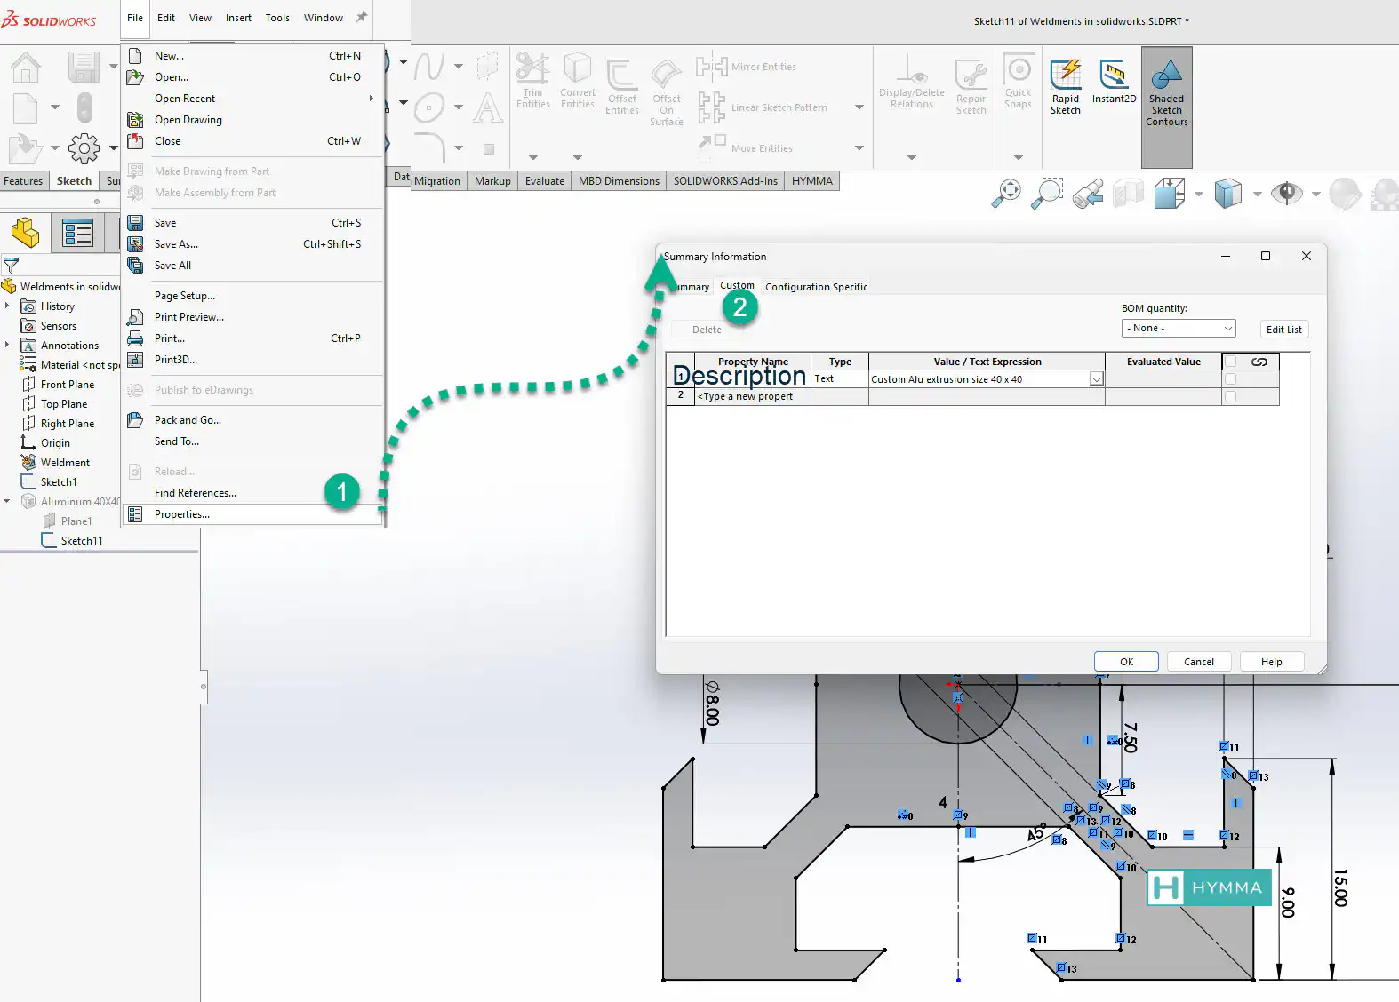The height and width of the screenshot is (1002, 1399).
Task: Click the Value / Text Expression field
Action: 986,379
